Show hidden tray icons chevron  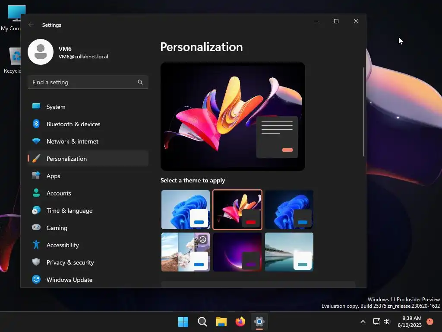(x=363, y=322)
